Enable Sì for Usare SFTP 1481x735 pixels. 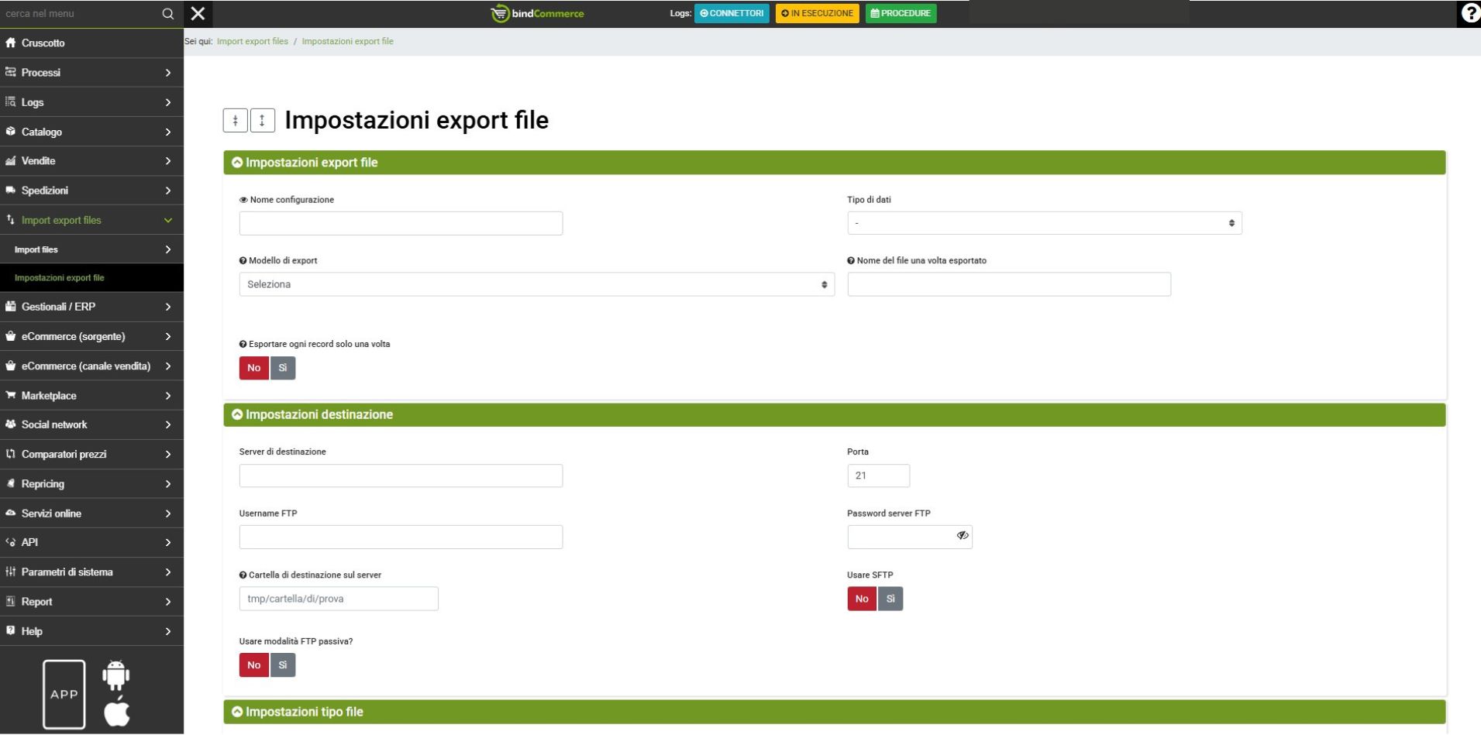(x=890, y=599)
